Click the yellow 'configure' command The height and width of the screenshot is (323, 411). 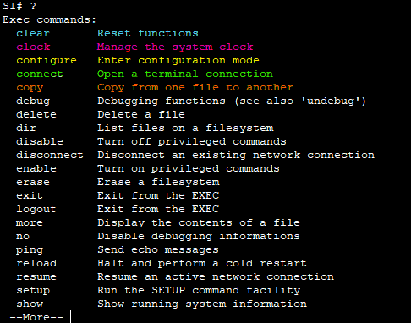pos(47,61)
